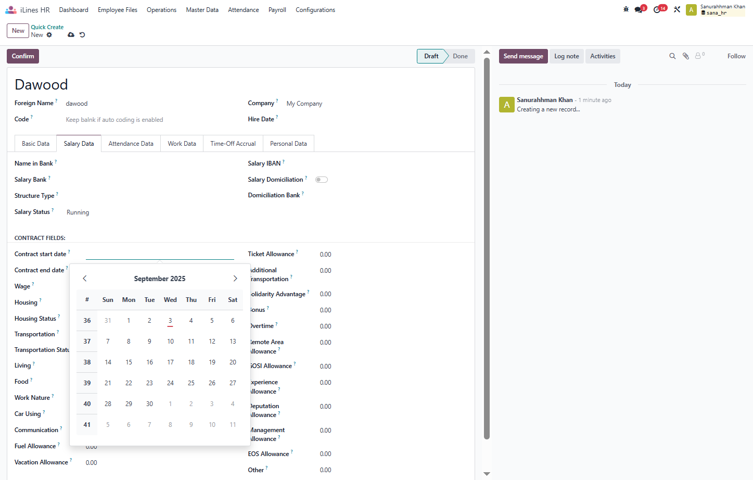Switch to the Personal Data tab
The image size is (753, 480).
click(x=288, y=144)
